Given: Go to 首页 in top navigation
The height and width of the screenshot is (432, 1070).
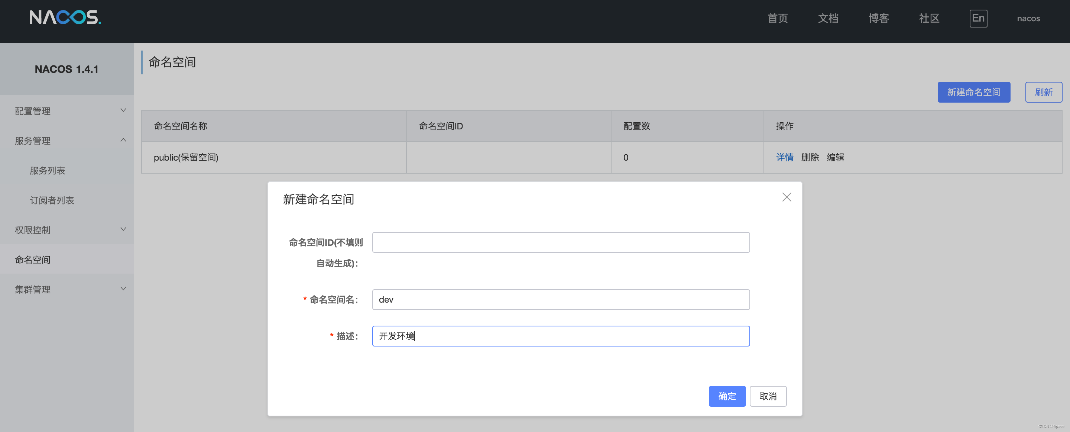Looking at the screenshot, I should point(777,18).
